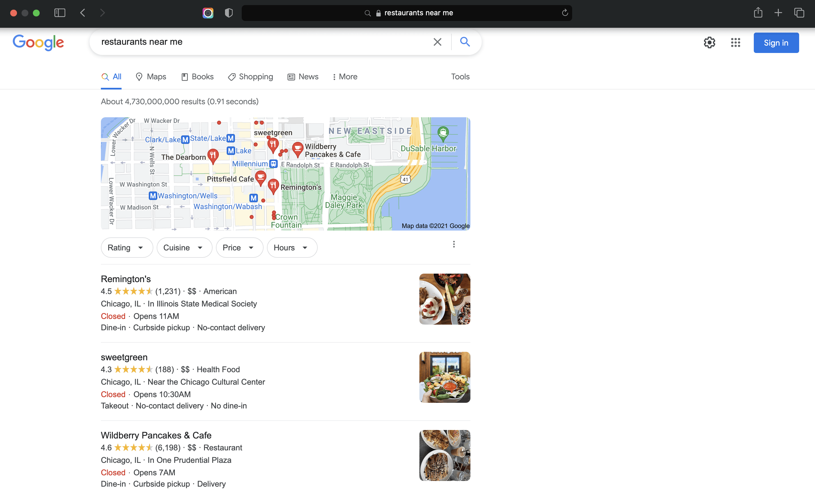The height and width of the screenshot is (494, 815).
Task: Open the Remington's restaurant listing
Action: (x=126, y=279)
